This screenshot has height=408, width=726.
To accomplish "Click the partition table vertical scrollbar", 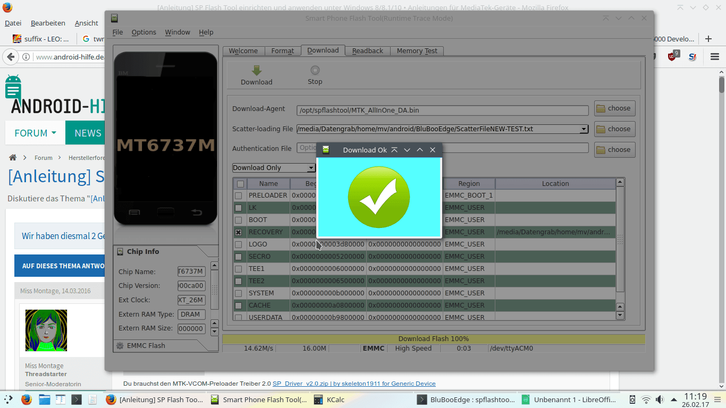I will coord(620,240).
